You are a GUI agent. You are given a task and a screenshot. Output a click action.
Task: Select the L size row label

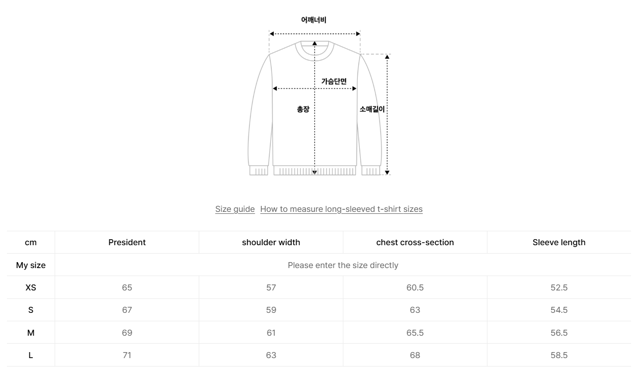[x=31, y=355]
